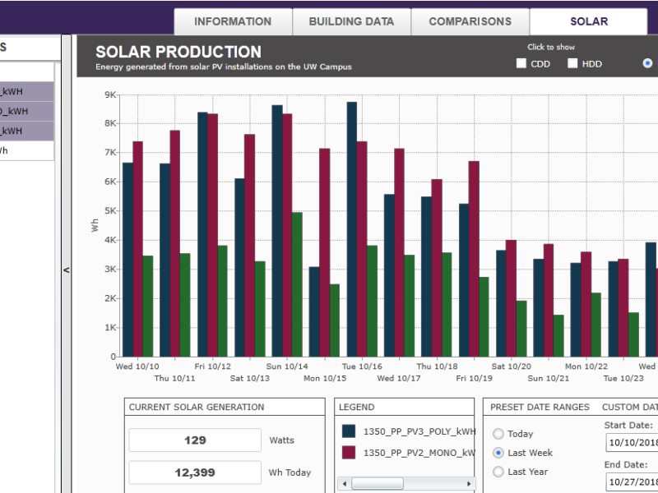Choose the Last Year preset range
658x493 pixels.
coord(498,472)
